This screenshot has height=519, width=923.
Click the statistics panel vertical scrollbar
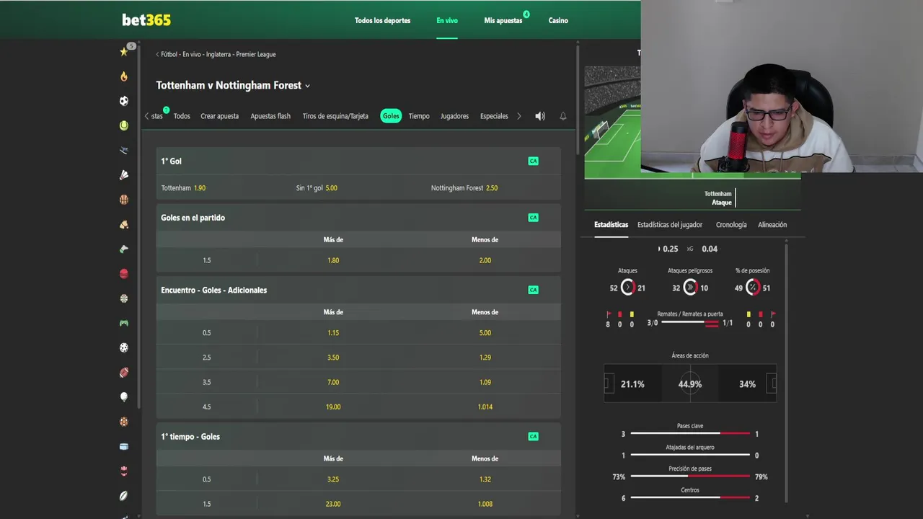point(786,373)
